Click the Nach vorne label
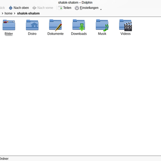 [45, 8]
